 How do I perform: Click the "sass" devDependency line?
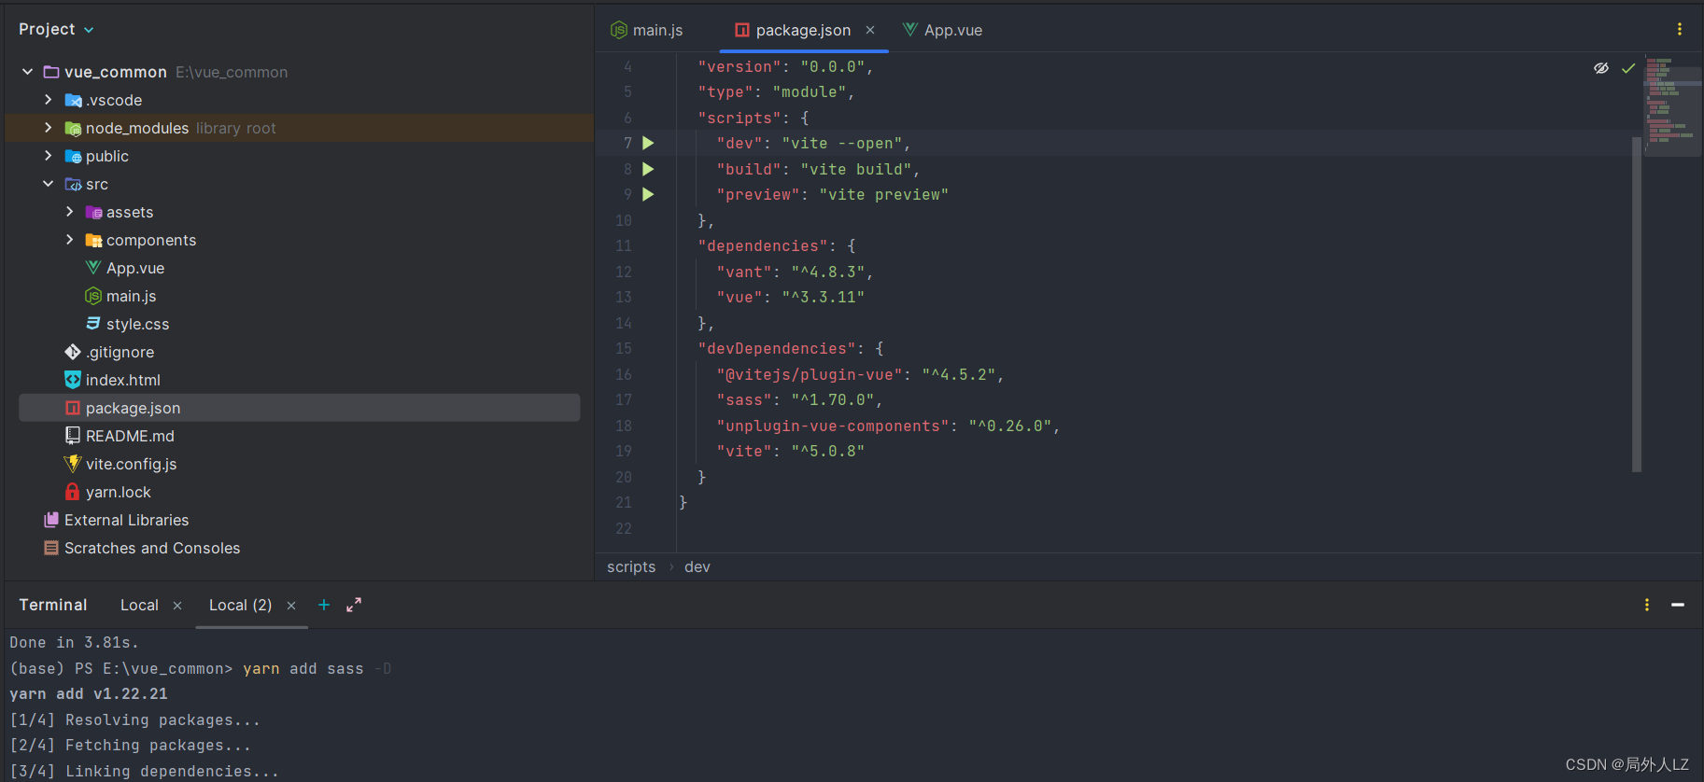799,399
